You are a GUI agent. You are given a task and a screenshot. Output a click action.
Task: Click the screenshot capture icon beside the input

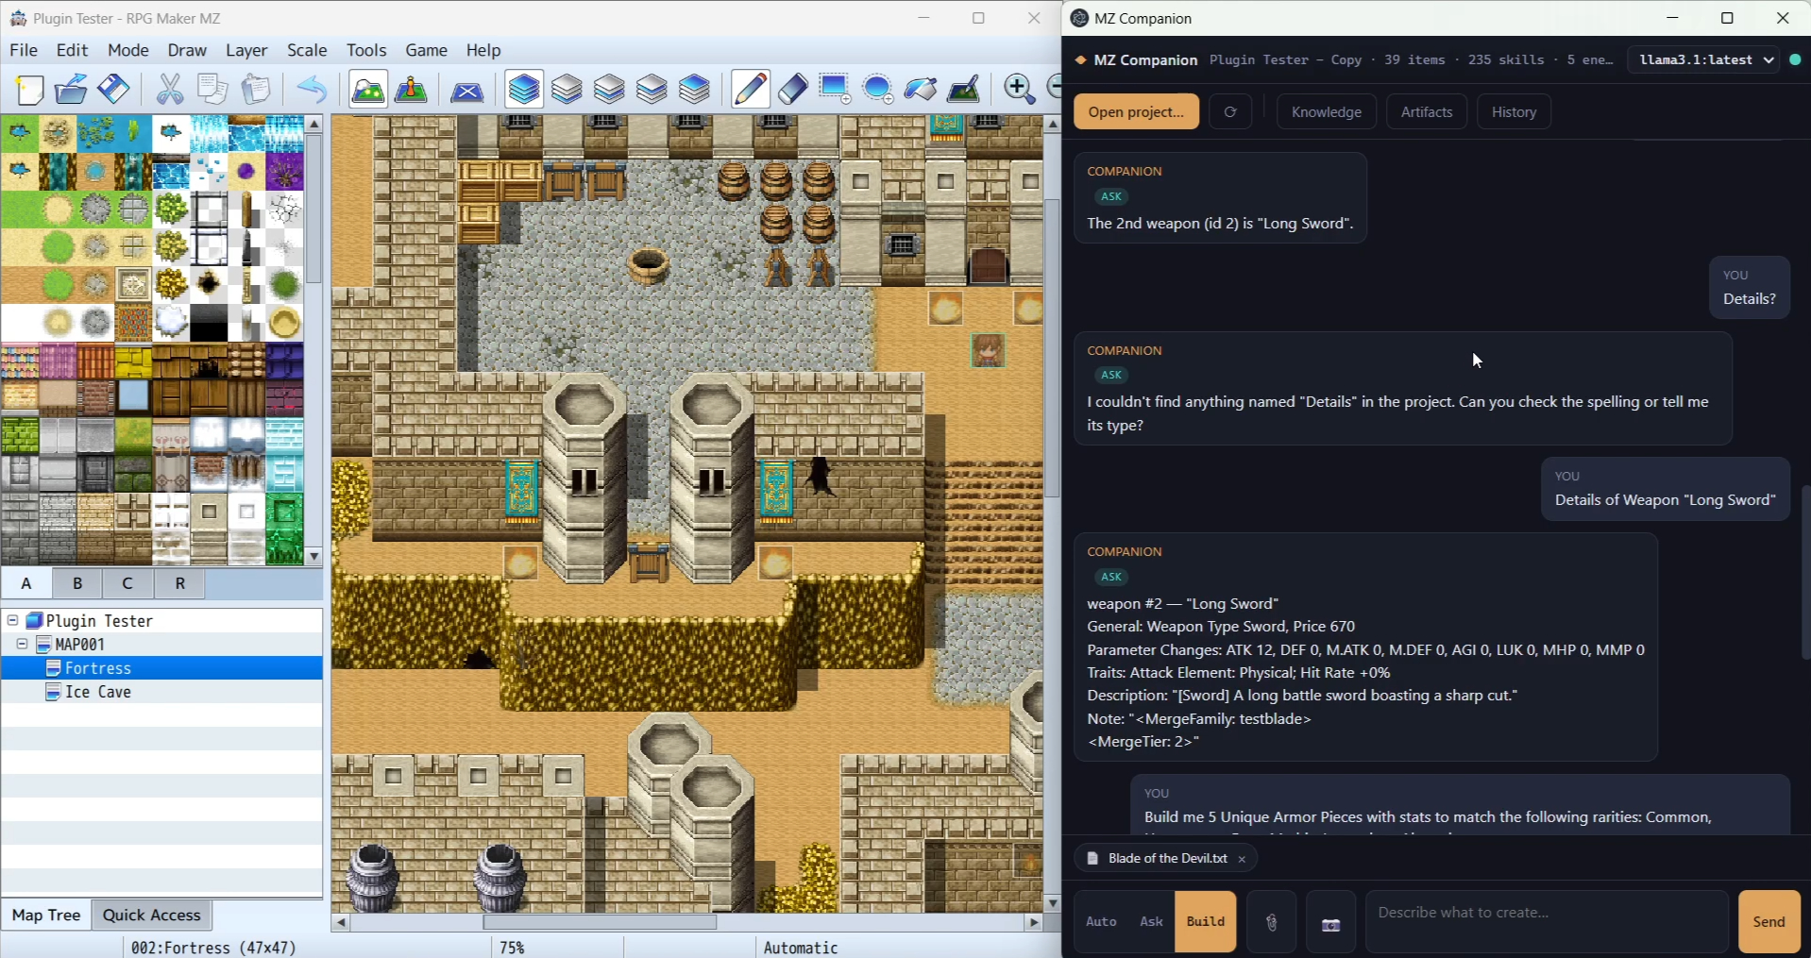click(x=1331, y=922)
